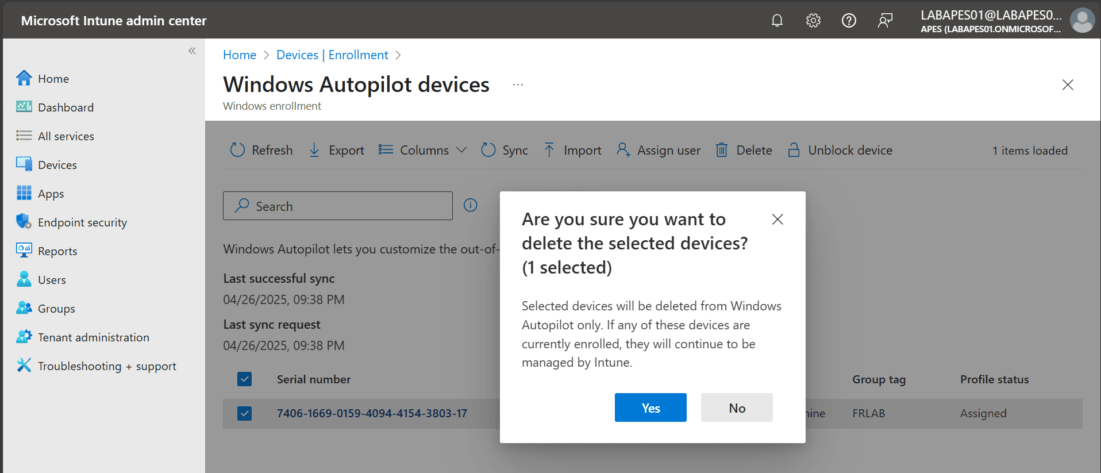Click the Home breadcrumb link

click(x=240, y=55)
